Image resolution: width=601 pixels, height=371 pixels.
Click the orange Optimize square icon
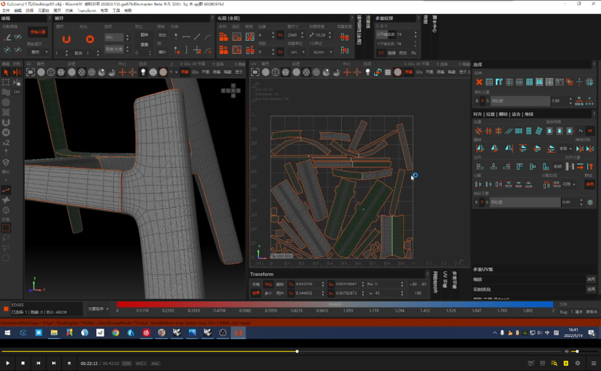(x=90, y=39)
